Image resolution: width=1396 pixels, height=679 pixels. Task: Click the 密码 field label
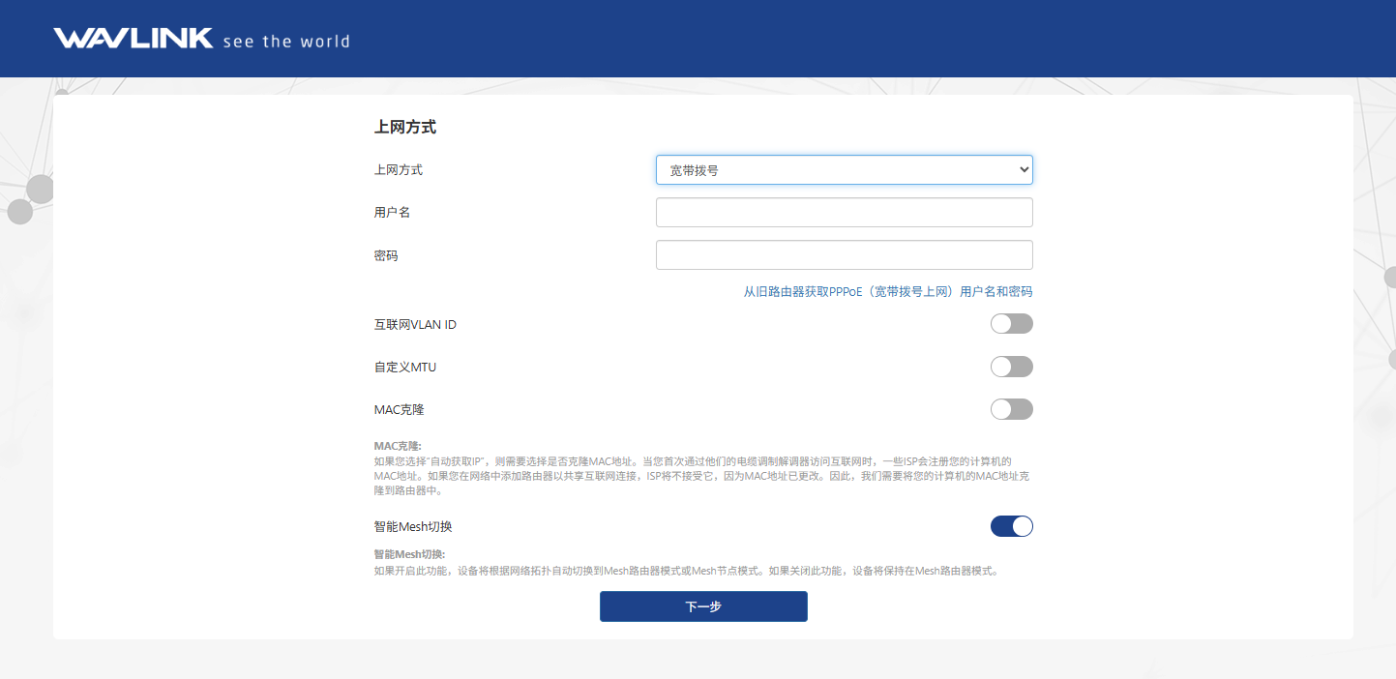coord(386,256)
